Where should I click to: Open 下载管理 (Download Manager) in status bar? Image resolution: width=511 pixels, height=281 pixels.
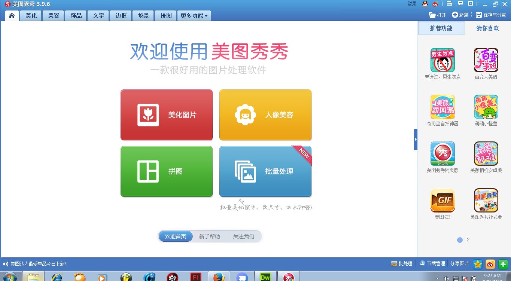(x=432, y=264)
